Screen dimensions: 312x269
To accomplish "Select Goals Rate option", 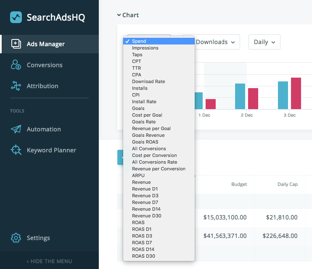I will (x=159, y=122).
